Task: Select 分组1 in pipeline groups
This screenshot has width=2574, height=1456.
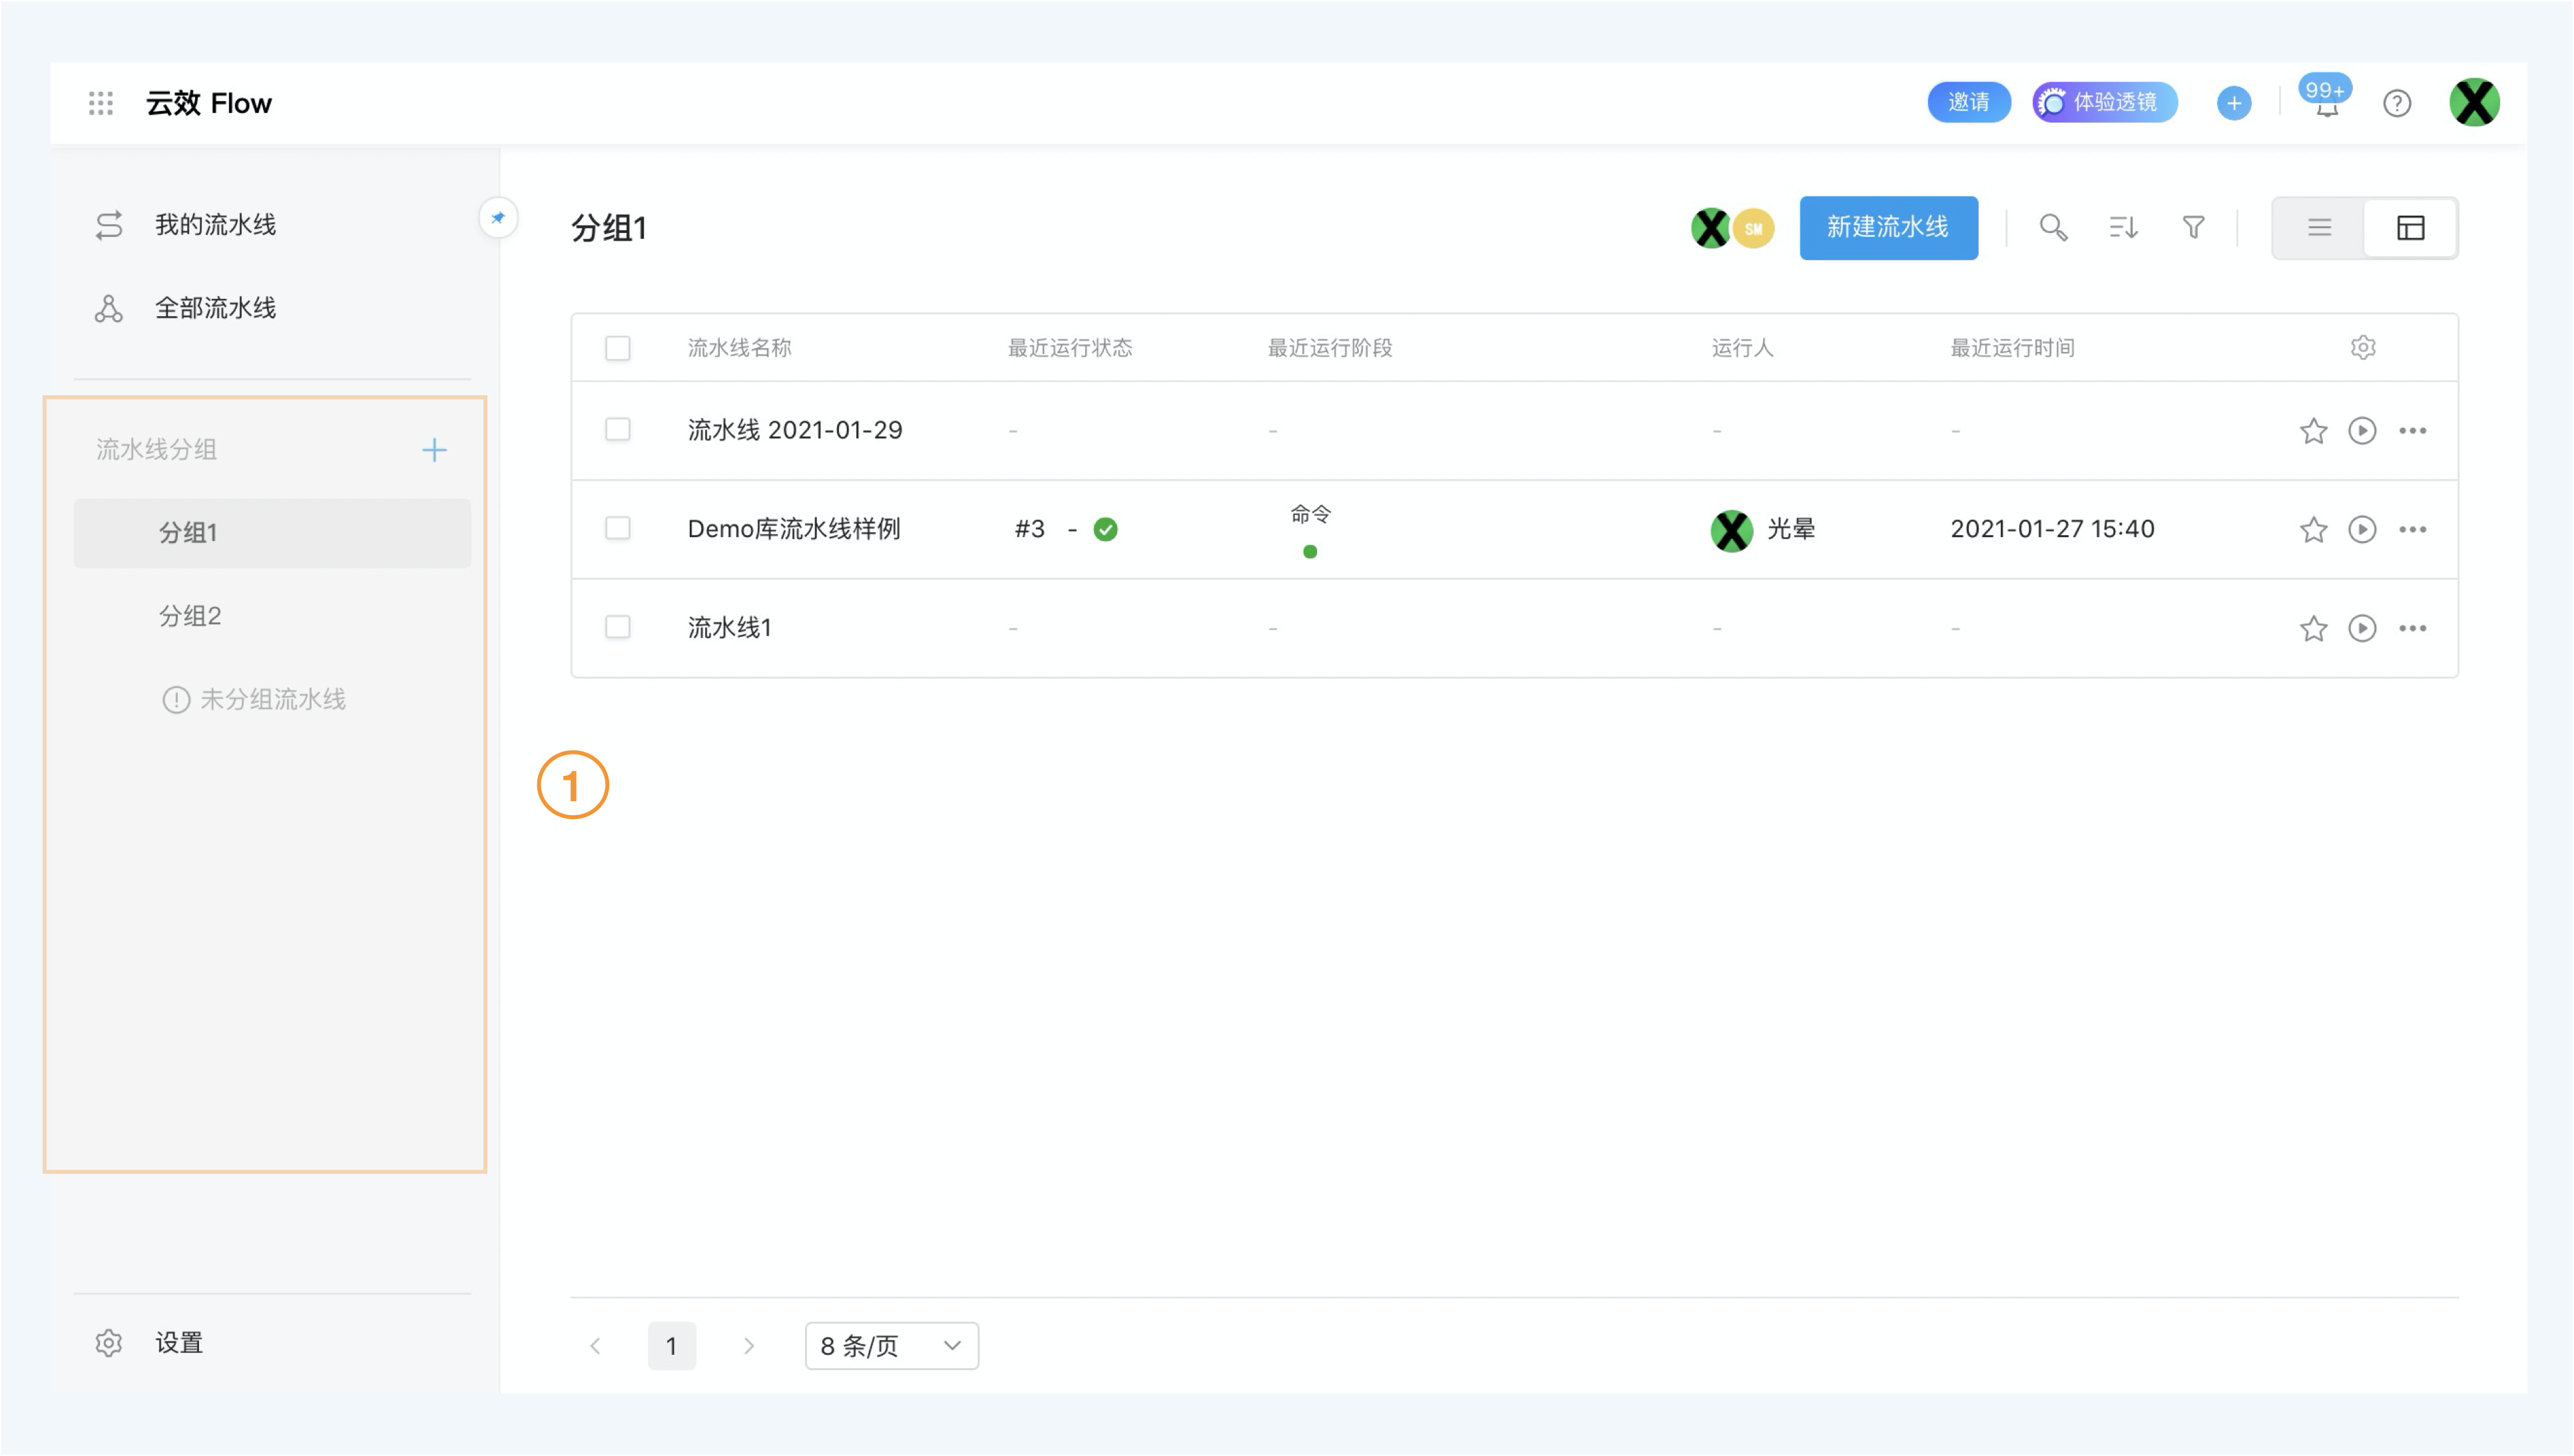Action: 272,533
